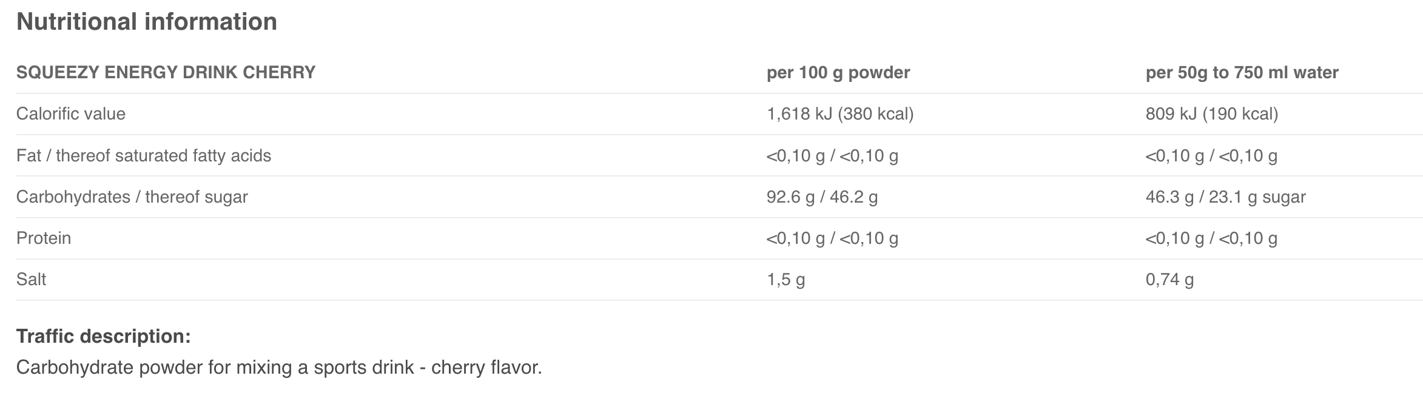Click the Protein value in per 100 g column
Image resolution: width=1423 pixels, height=404 pixels.
[x=832, y=238]
